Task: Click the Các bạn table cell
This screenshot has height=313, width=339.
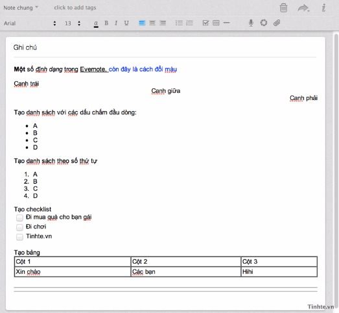Action: (186, 271)
